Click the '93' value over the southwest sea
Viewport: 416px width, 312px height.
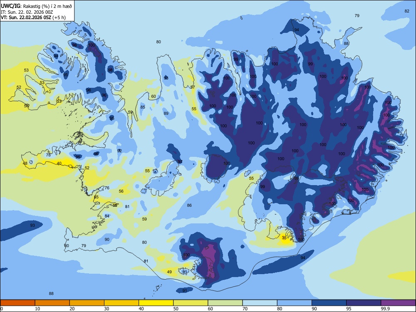coord(32,225)
